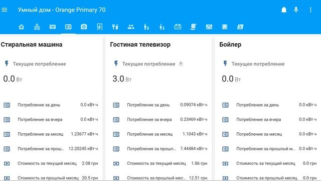Viewport: 321px width, 181px height.
Task: Open the woman elevator tab
Action: pyautogui.click(x=162, y=27)
